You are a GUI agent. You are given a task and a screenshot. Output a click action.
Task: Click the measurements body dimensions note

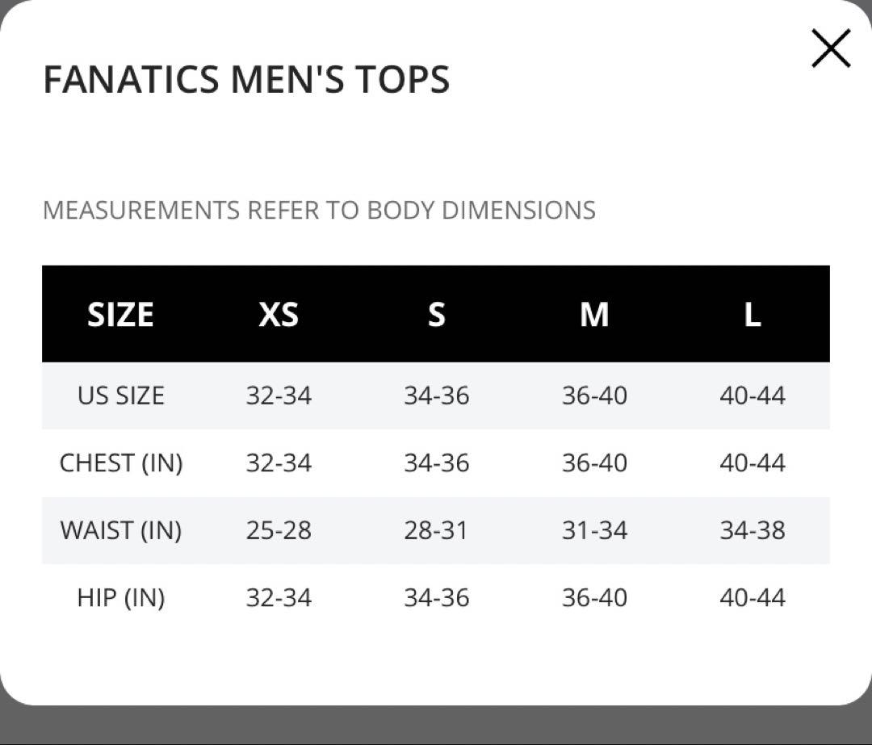[x=319, y=210]
